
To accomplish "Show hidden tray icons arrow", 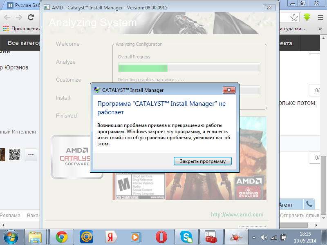I will click(254, 237).
